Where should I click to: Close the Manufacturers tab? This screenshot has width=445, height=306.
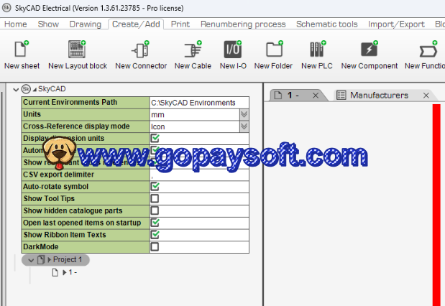[x=426, y=96]
